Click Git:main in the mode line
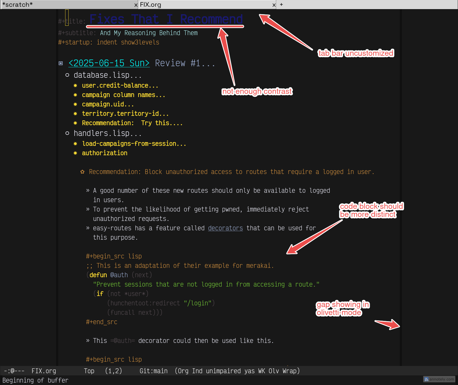This screenshot has width=458, height=385. pyautogui.click(x=153, y=371)
